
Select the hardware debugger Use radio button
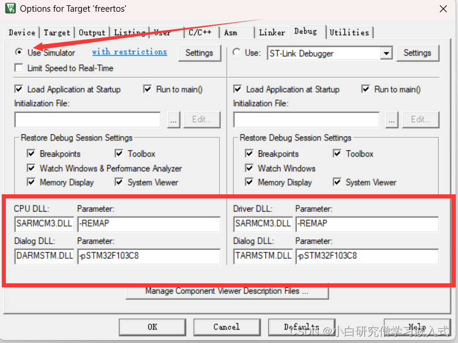(237, 52)
